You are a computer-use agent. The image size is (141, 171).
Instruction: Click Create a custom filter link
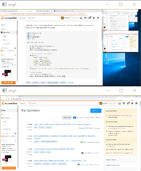click(x=112, y=165)
